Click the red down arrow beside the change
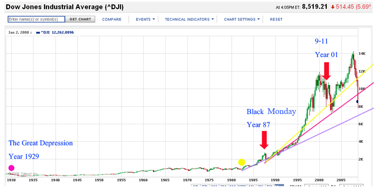This screenshot has width=376, height=194. [333, 7]
